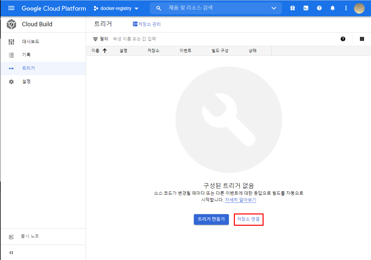Image resolution: width=371 pixels, height=260 pixels.
Task: Open the help icon in top bar
Action: [319, 8]
